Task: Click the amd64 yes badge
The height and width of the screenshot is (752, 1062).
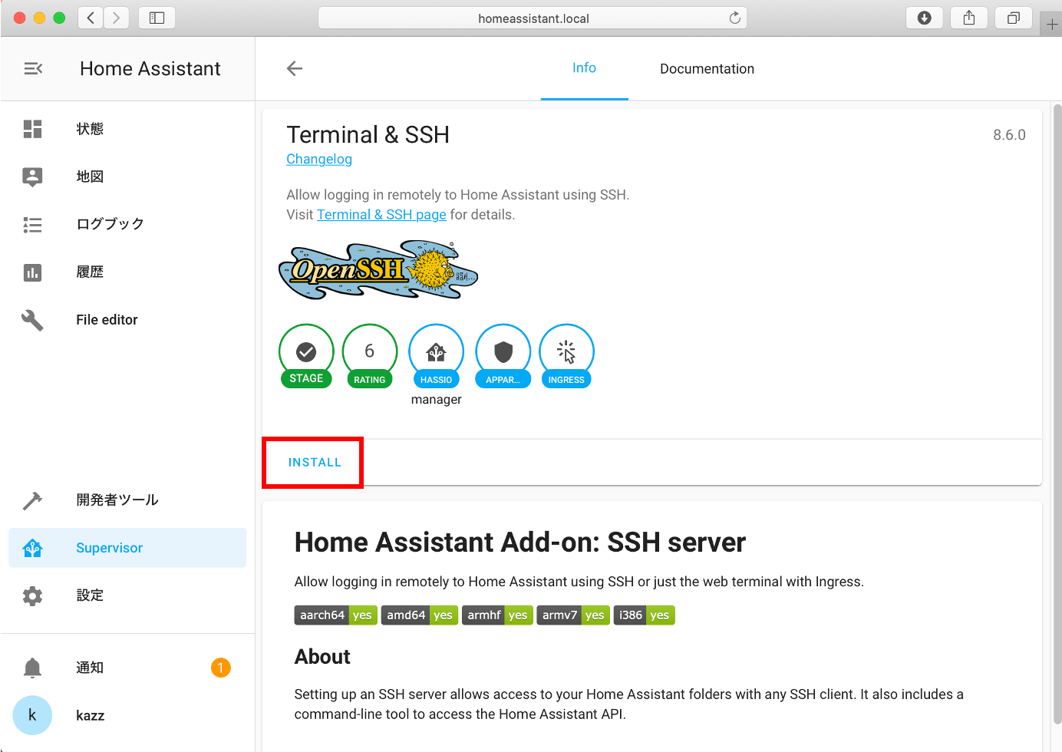Action: (420, 615)
